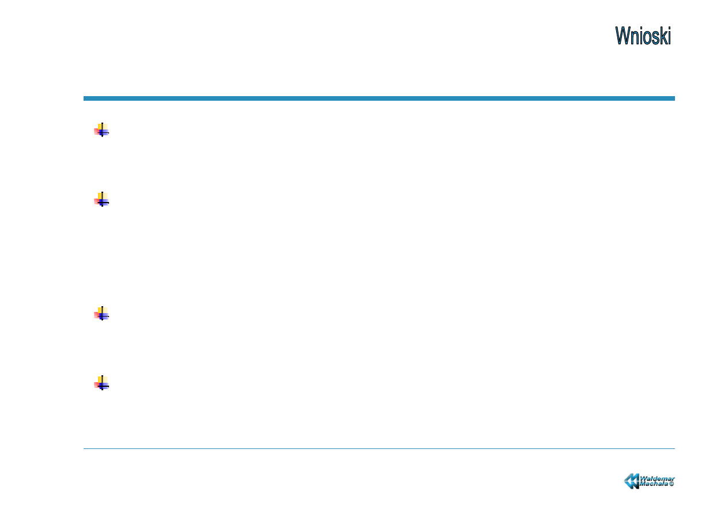728x514 pixels.
Task: Click the red square of third bullet
Action: point(97,315)
